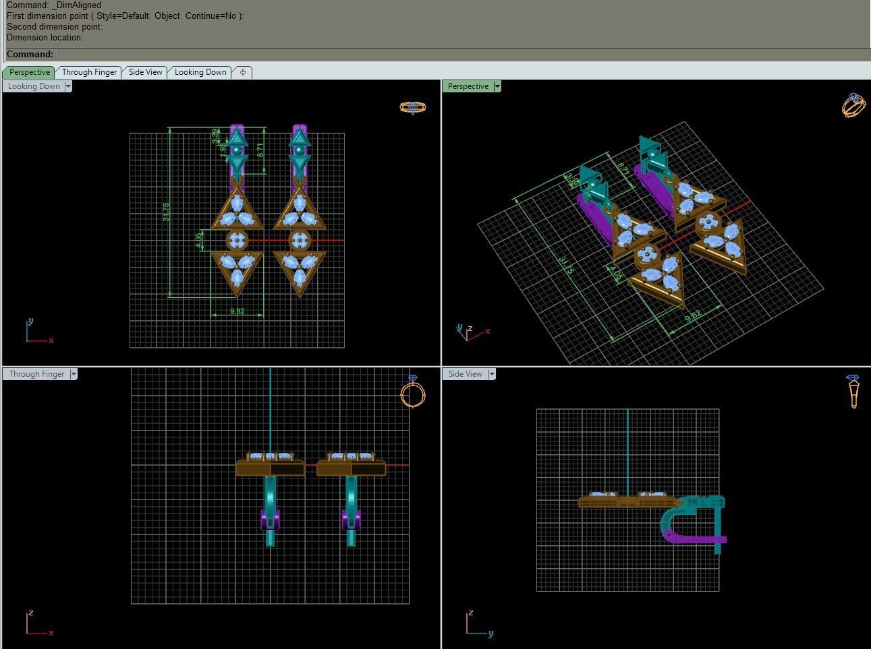Viewport: 871px width, 649px height.
Task: Open the Side View viewport title dropdown arrow
Action: click(x=492, y=374)
